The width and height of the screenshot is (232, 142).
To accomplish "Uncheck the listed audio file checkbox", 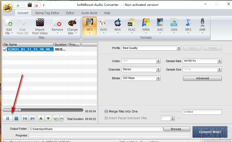I will 5,49.
